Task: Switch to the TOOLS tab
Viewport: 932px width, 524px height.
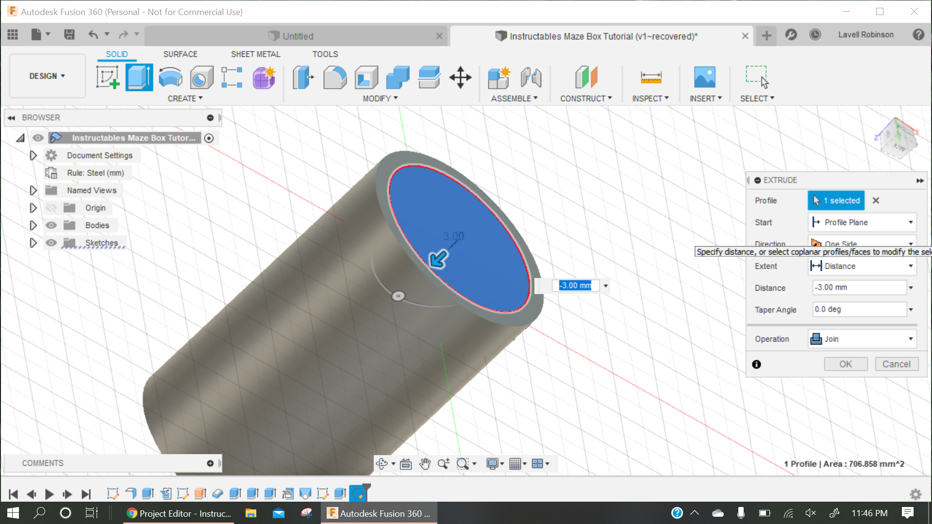Action: coord(325,54)
